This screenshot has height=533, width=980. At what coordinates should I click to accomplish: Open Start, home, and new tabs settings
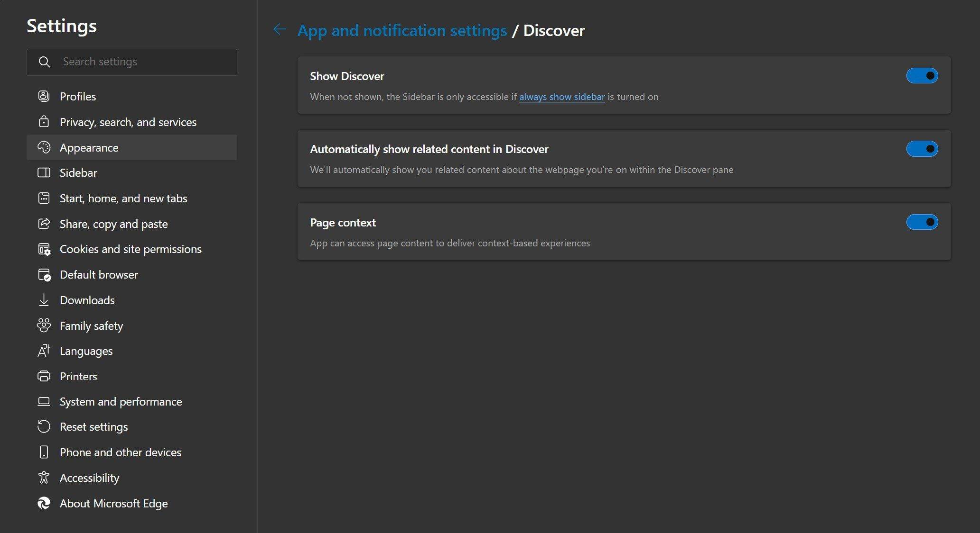click(123, 198)
